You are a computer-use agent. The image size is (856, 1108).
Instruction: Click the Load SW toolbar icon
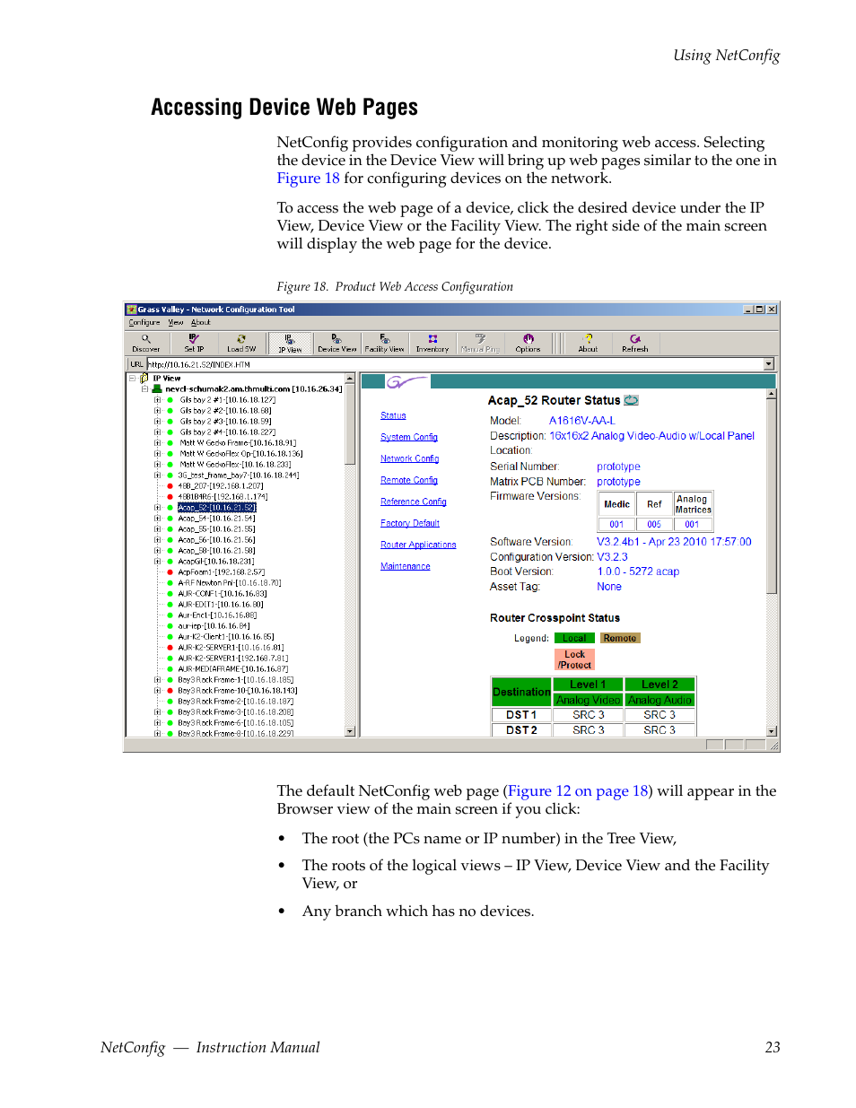pyautogui.click(x=241, y=344)
